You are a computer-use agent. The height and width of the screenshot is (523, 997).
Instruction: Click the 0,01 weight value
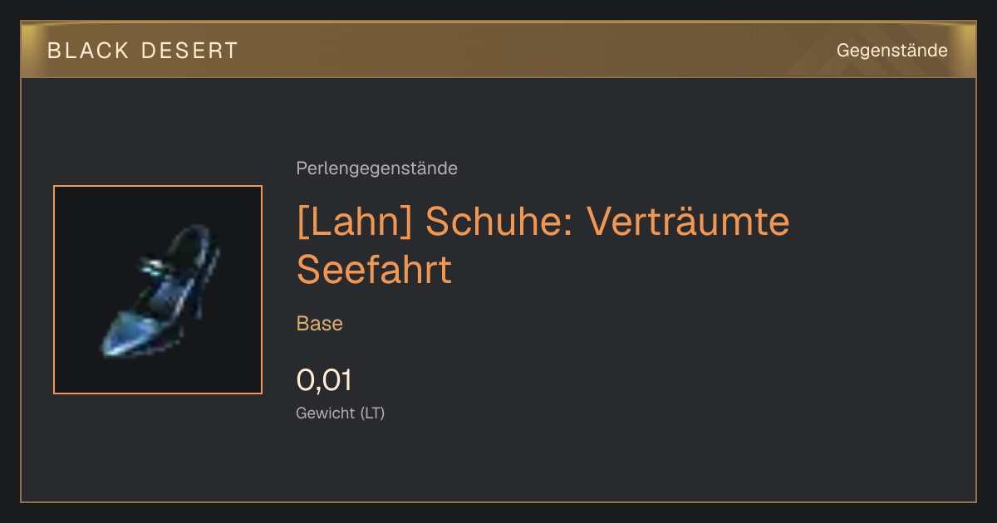[324, 380]
